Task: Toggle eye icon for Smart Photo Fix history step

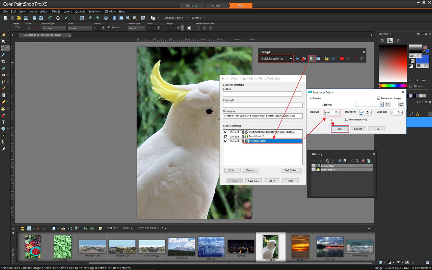Action: (x=314, y=170)
